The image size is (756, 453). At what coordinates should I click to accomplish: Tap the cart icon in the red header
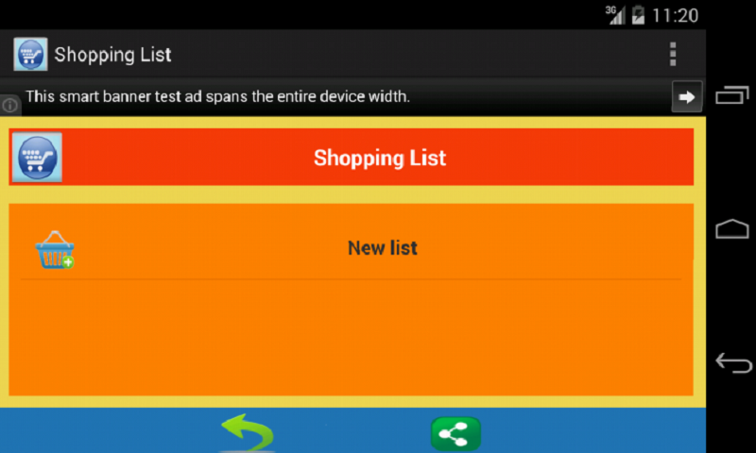pyautogui.click(x=37, y=158)
